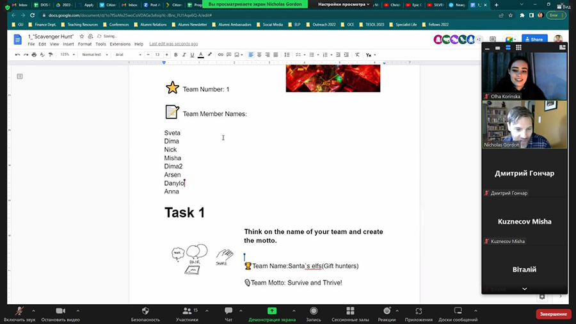
Task: Toggle italic formatting
Action: (184, 54)
